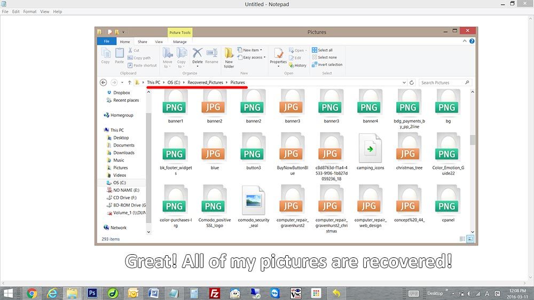Open the Notepad Help menu
Viewport: 534px width, 300px height.
pos(57,12)
